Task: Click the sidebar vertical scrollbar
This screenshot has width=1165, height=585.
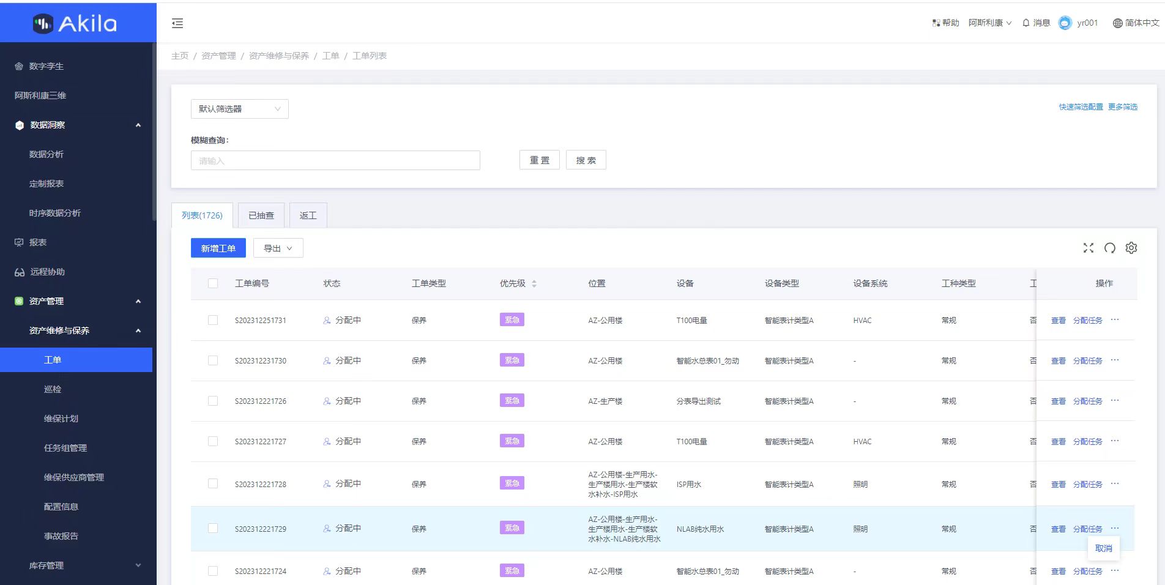Action: (x=154, y=132)
